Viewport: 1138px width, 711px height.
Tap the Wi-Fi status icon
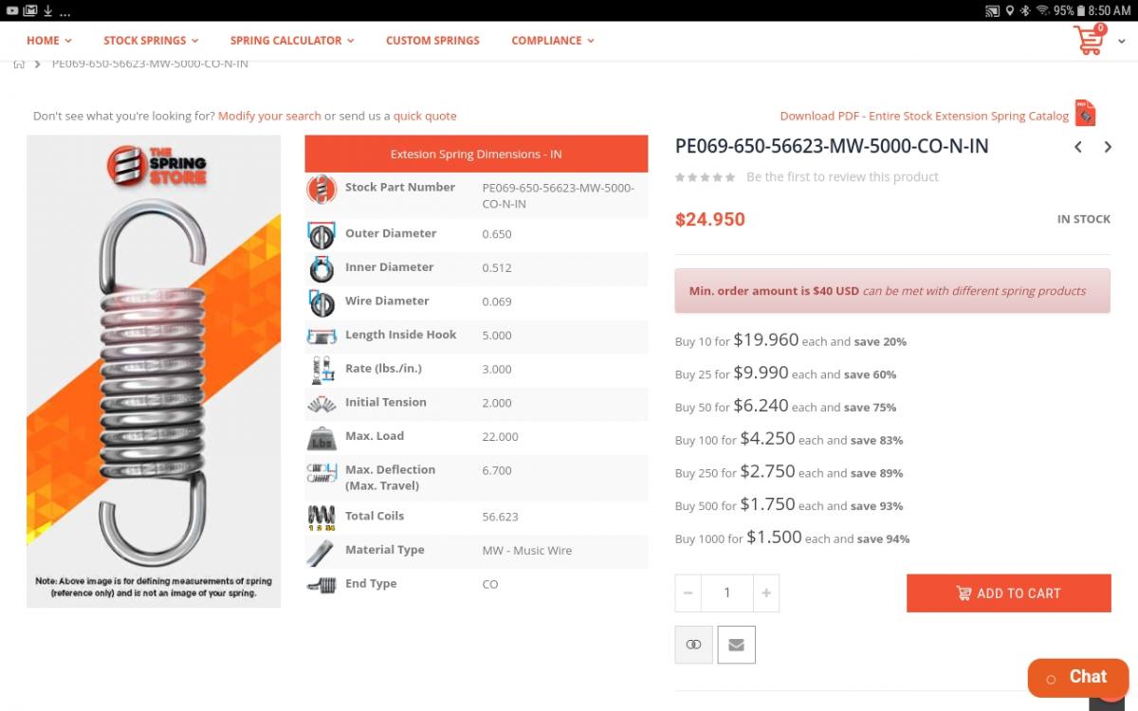(1042, 10)
